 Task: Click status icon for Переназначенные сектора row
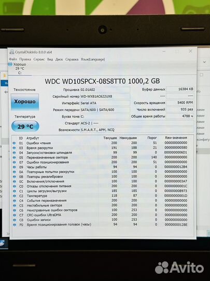15,158
